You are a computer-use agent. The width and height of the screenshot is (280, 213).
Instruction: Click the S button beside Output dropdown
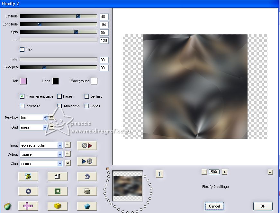coord(68,154)
